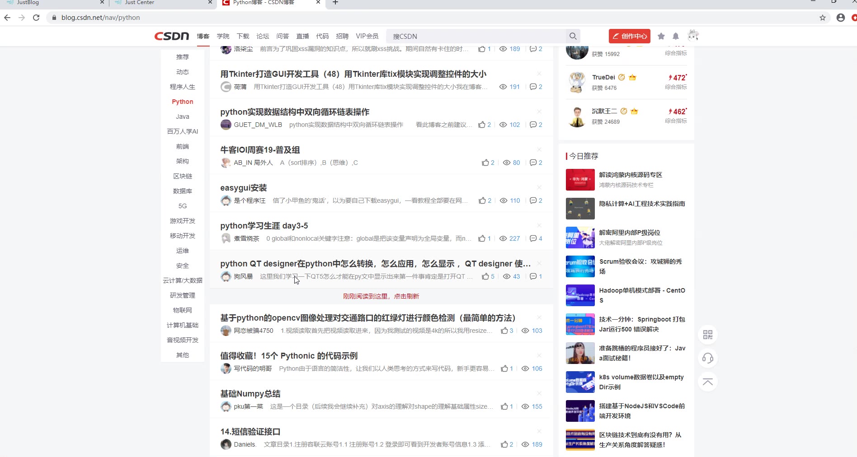Screen dimensions: 857x457
Task: Open the 问答 nav item
Action: click(283, 36)
